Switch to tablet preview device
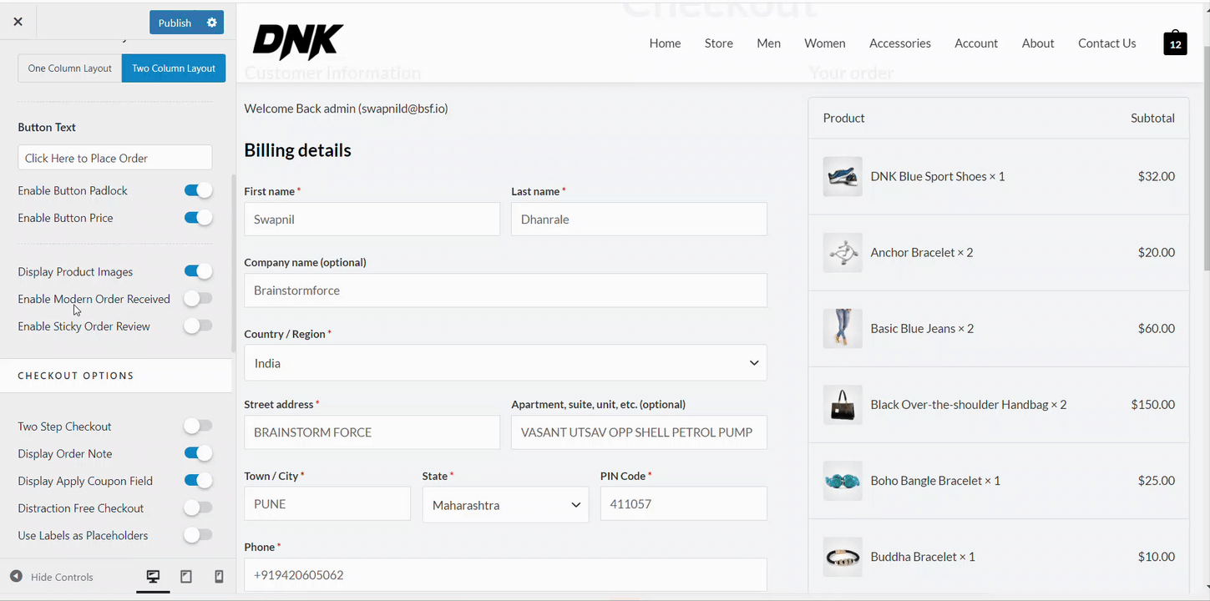Image resolution: width=1210 pixels, height=601 pixels. click(x=186, y=577)
